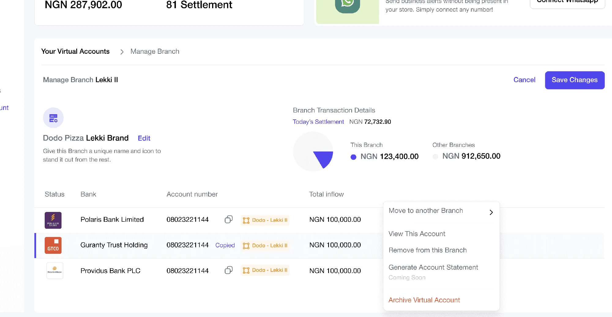Click the blue pie chart slice
The width and height of the screenshot is (612, 317).
coord(324,158)
